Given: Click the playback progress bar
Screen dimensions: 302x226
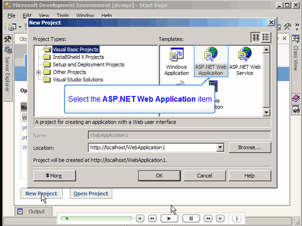Looking at the screenshot, I should tap(96, 218).
